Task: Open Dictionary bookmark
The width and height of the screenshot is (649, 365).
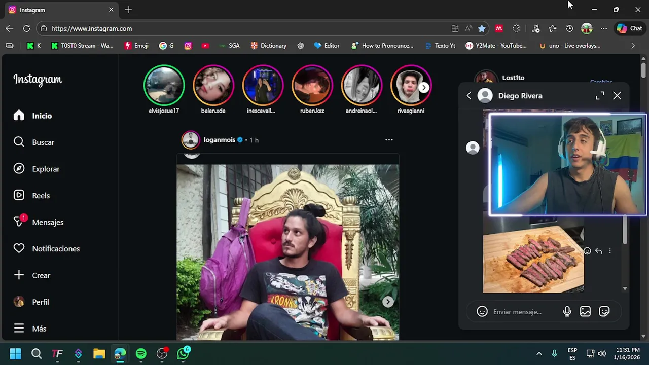Action: [268, 46]
